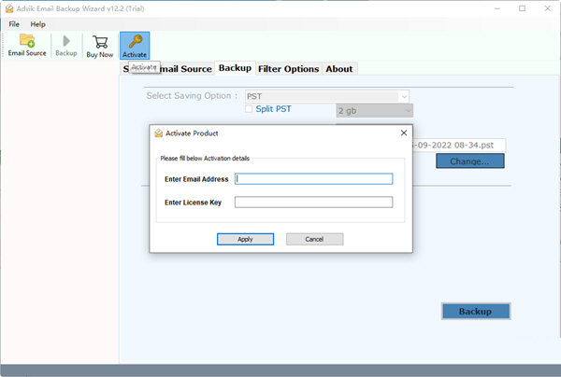The image size is (561, 377).
Task: Switch to the Backup tab
Action: pyautogui.click(x=235, y=68)
